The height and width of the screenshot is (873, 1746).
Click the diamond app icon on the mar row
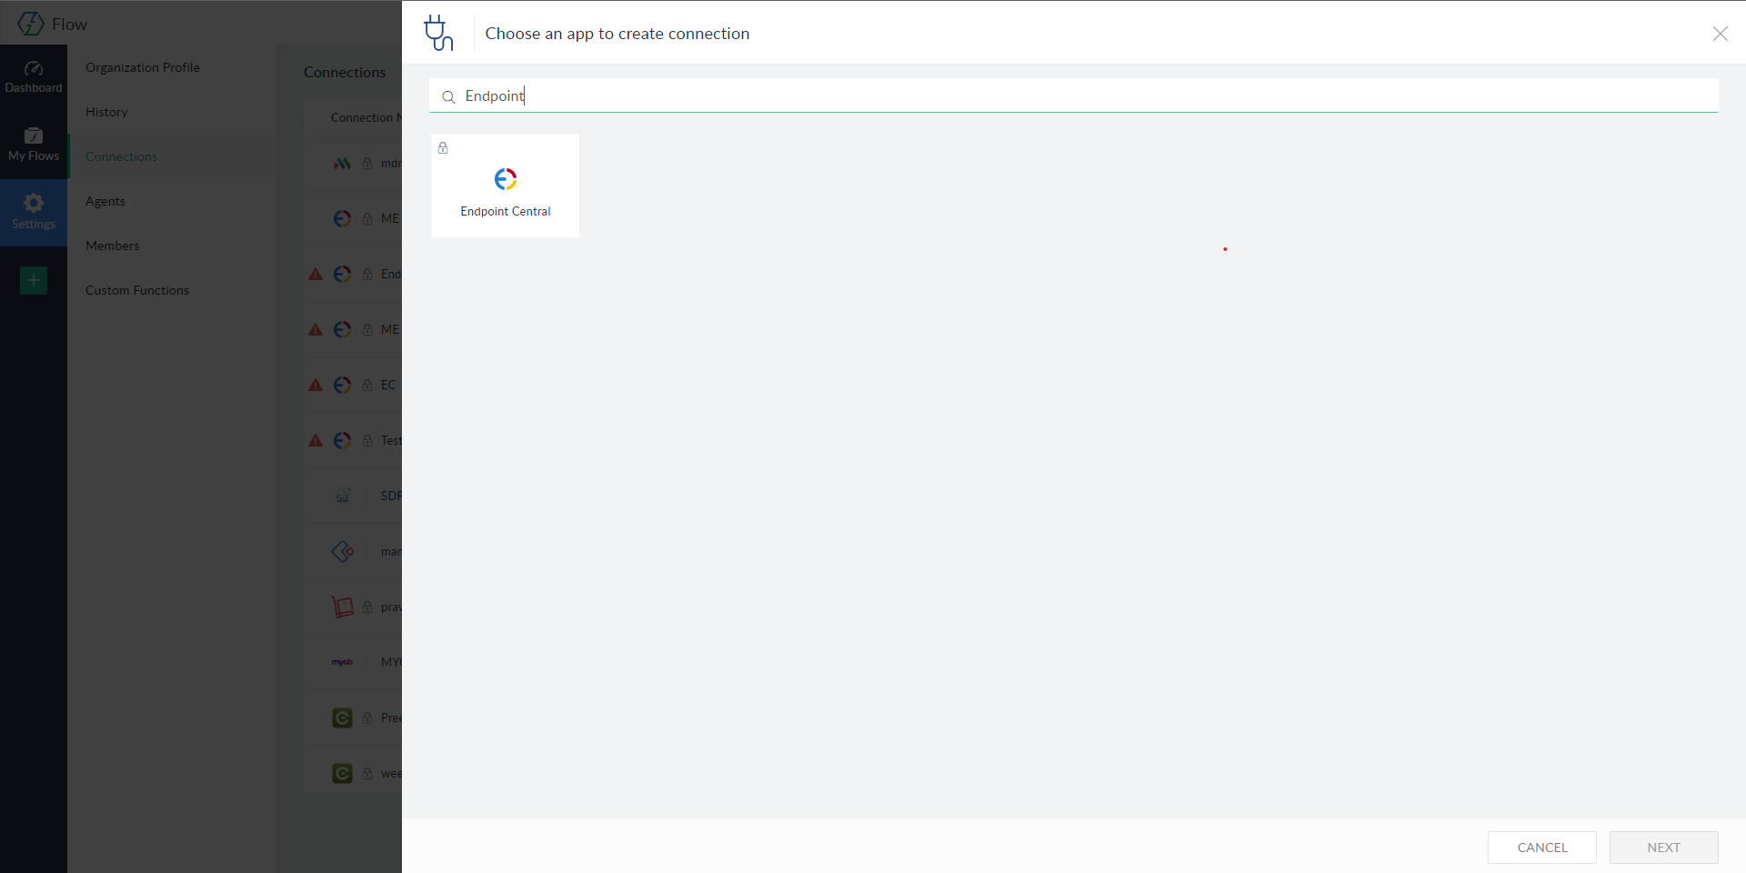[x=342, y=551]
